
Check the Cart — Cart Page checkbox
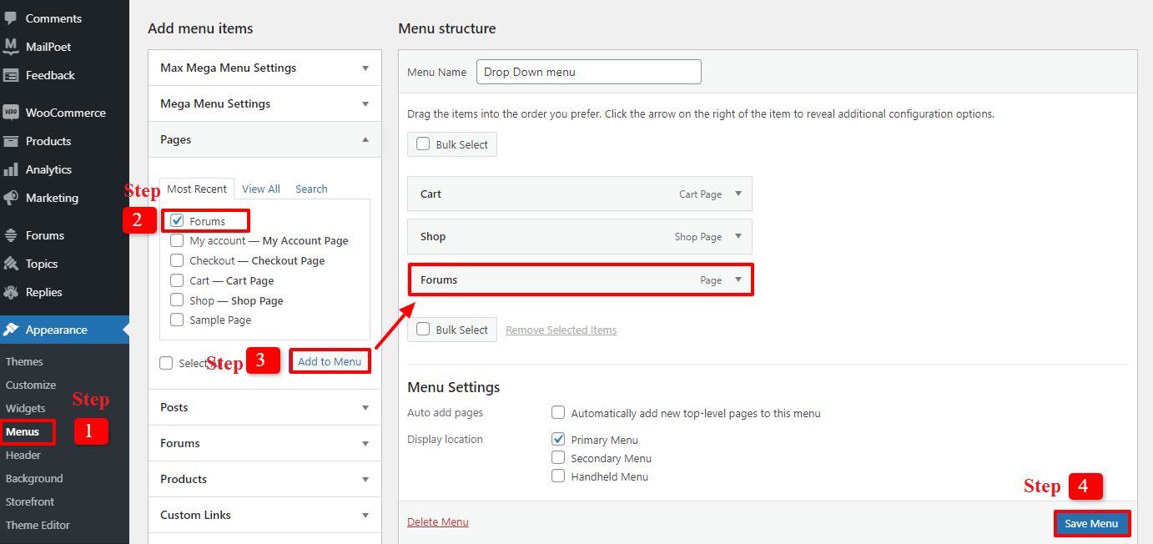[177, 280]
